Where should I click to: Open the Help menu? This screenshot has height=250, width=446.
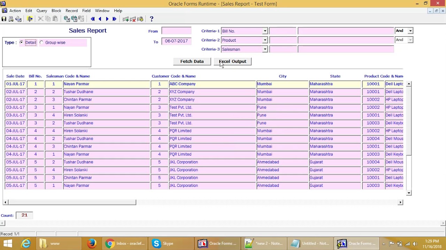(x=118, y=11)
